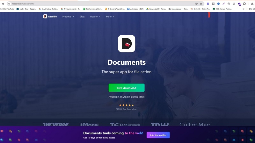Open the Blog page from navbar

(82, 17)
